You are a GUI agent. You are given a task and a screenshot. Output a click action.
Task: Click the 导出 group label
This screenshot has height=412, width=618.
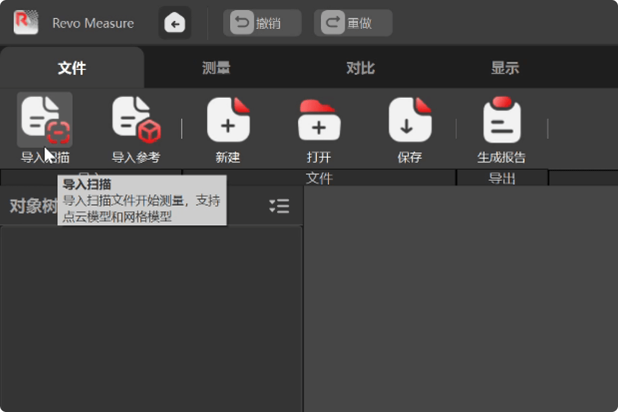502,178
